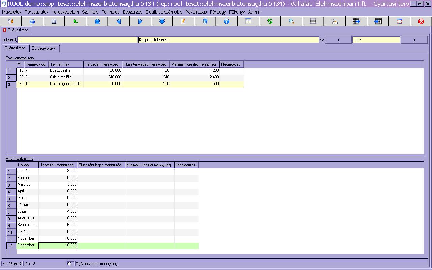Viewport: 432px width, 270px height.
Task: Go to next record with right arrow
Action: tap(140, 21)
